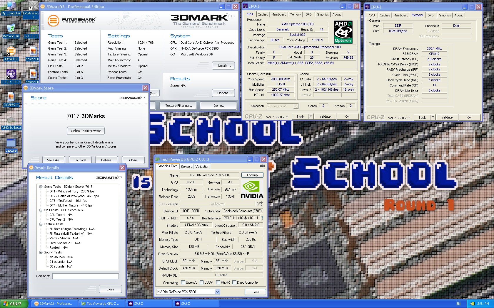
Task: Click OK in right CPU-Z window
Action: coord(469,117)
